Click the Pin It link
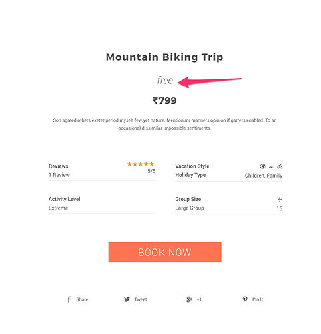This screenshot has width=321, height=334. coord(258,299)
